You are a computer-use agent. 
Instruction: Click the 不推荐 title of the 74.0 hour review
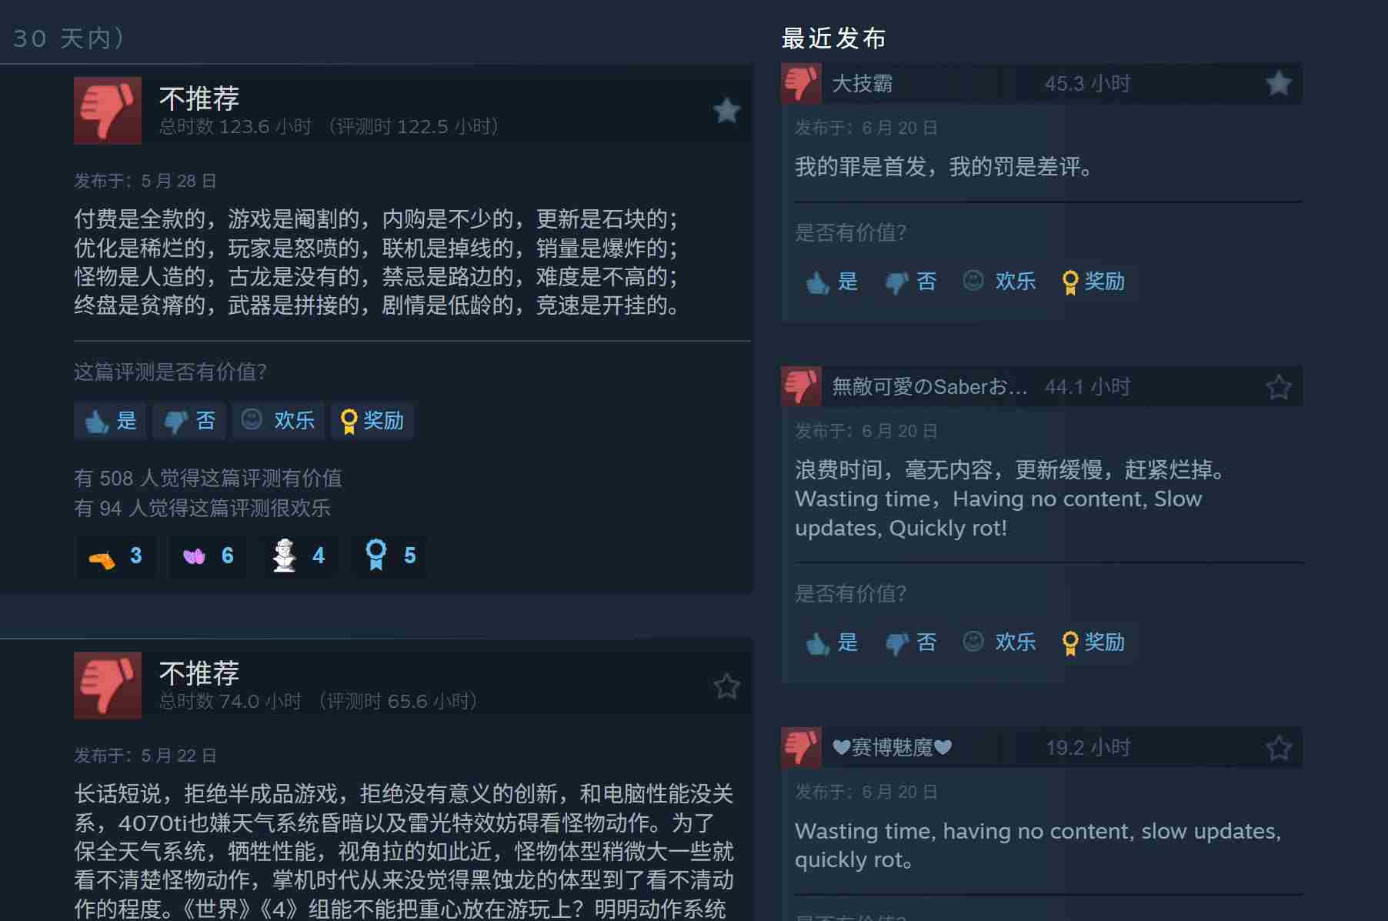click(x=199, y=673)
